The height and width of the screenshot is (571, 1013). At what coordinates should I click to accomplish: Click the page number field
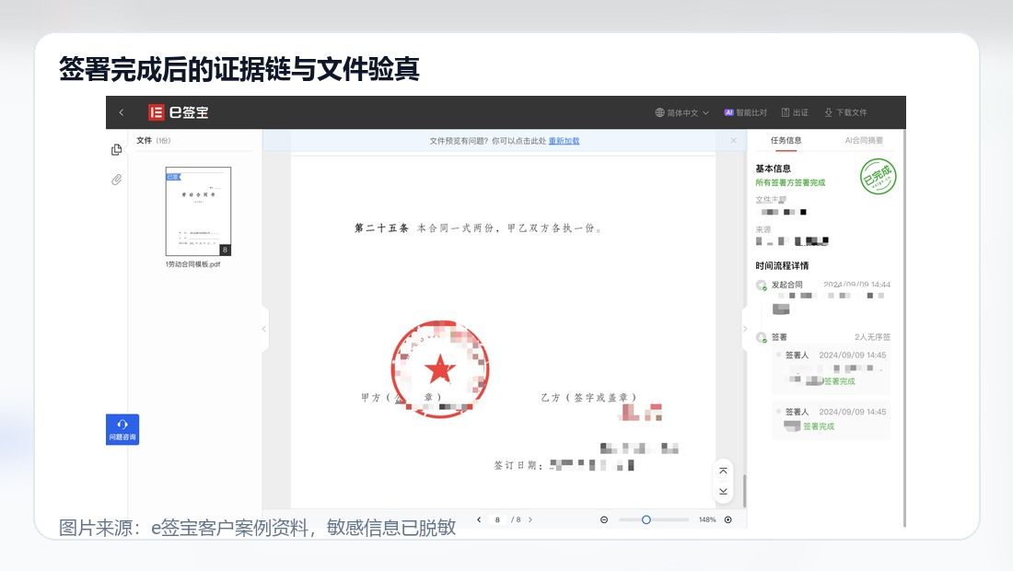pos(497,519)
